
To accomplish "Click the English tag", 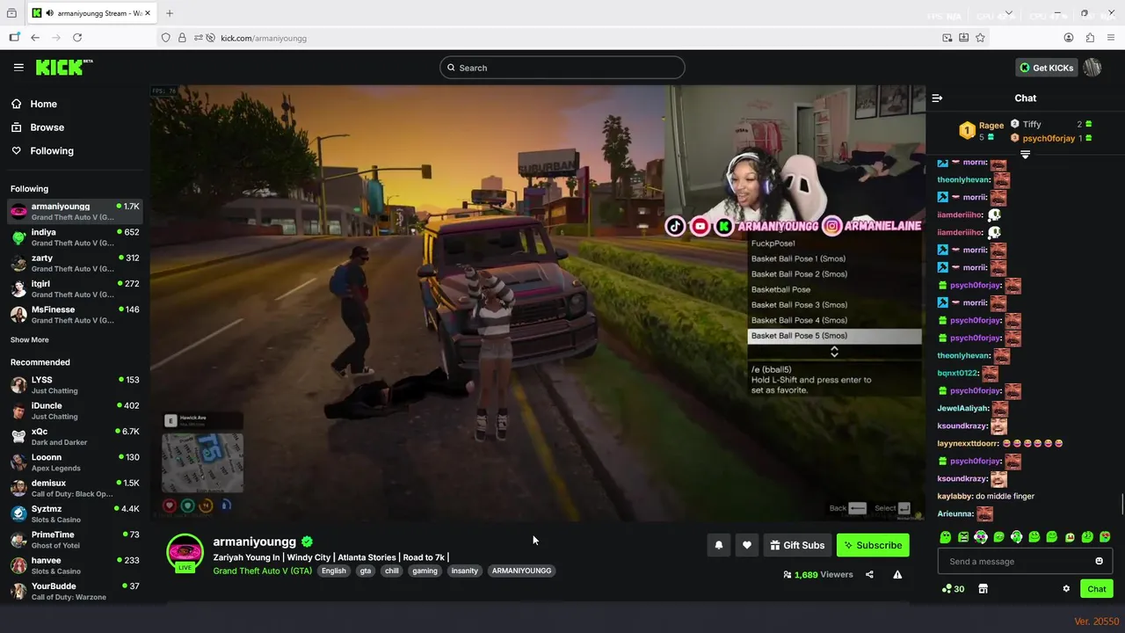I will (334, 571).
